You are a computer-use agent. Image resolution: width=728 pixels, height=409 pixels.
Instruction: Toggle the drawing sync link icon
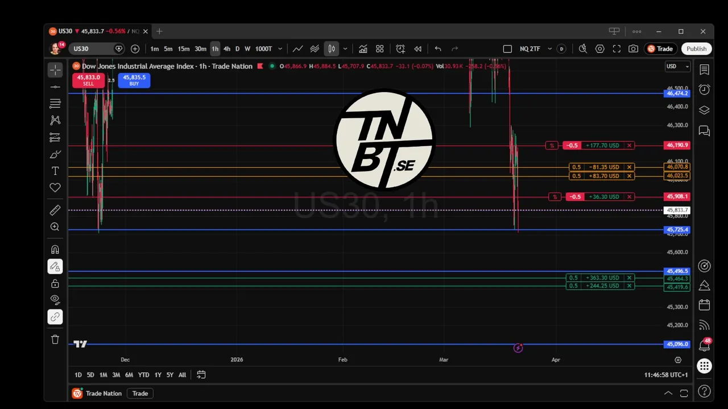pyautogui.click(x=55, y=317)
